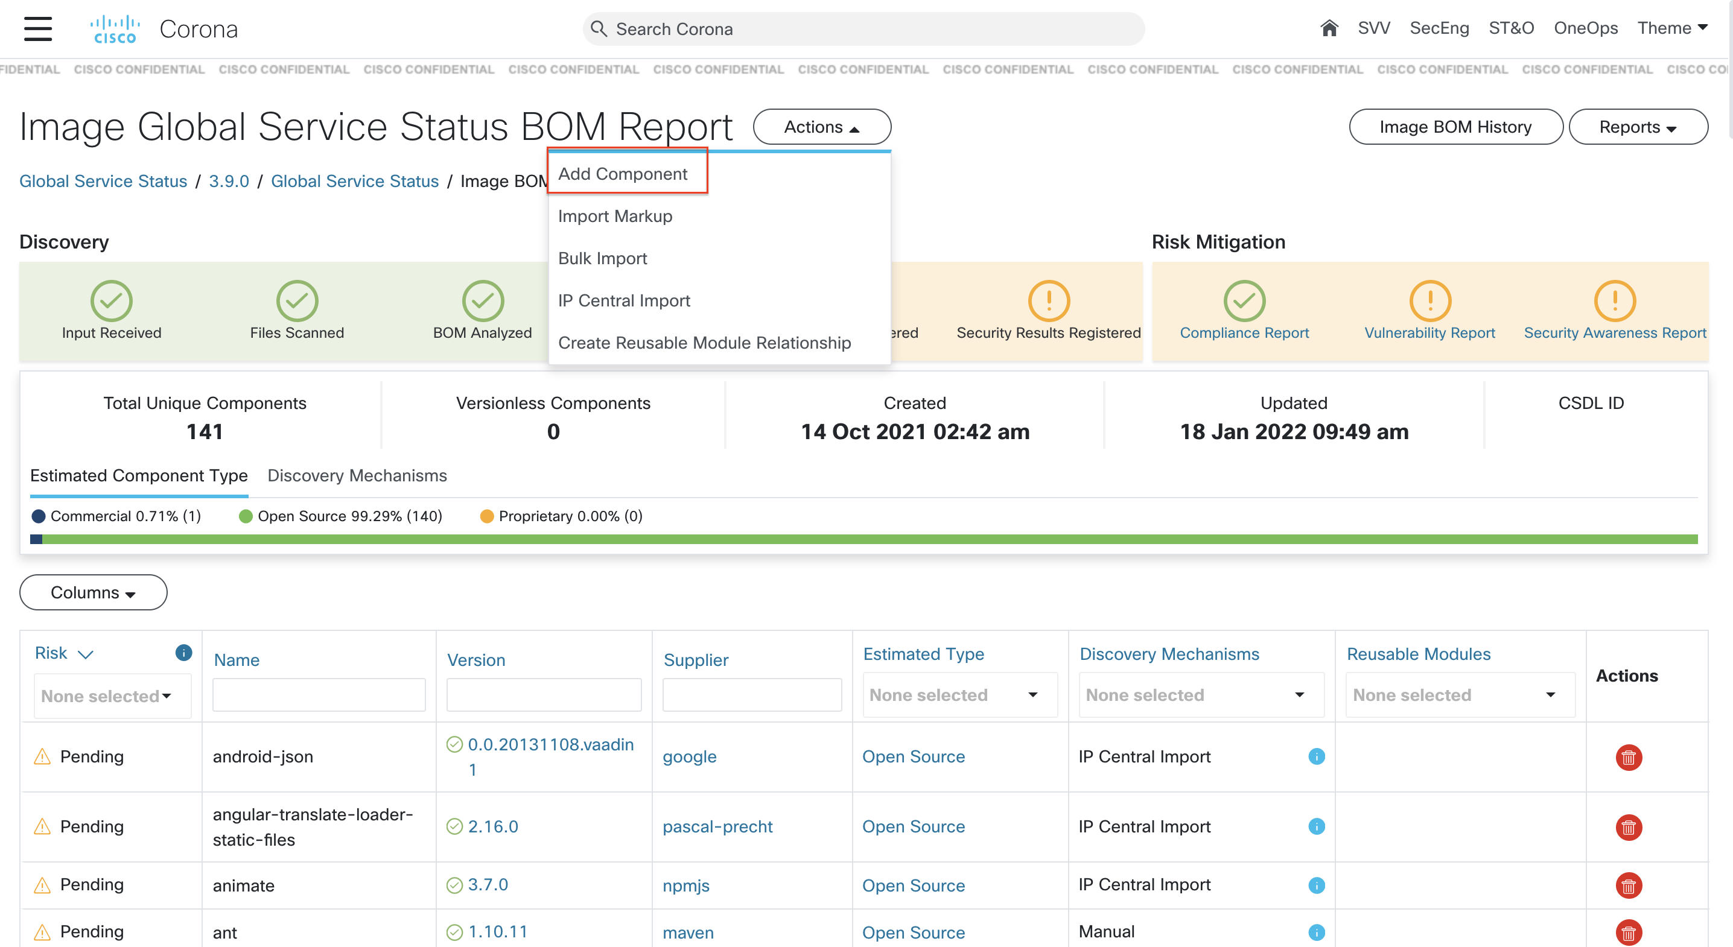The height and width of the screenshot is (947, 1733).
Task: Collapse the Actions dropdown button
Action: (822, 127)
